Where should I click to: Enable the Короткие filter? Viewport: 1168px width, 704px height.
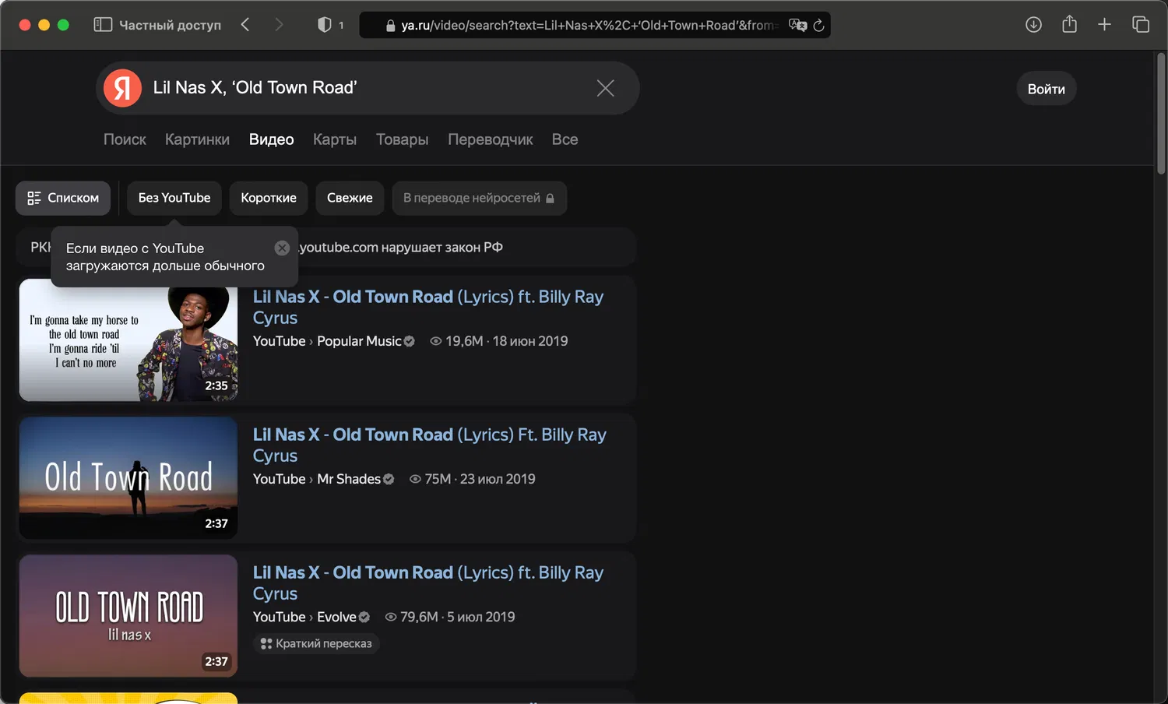click(x=269, y=198)
